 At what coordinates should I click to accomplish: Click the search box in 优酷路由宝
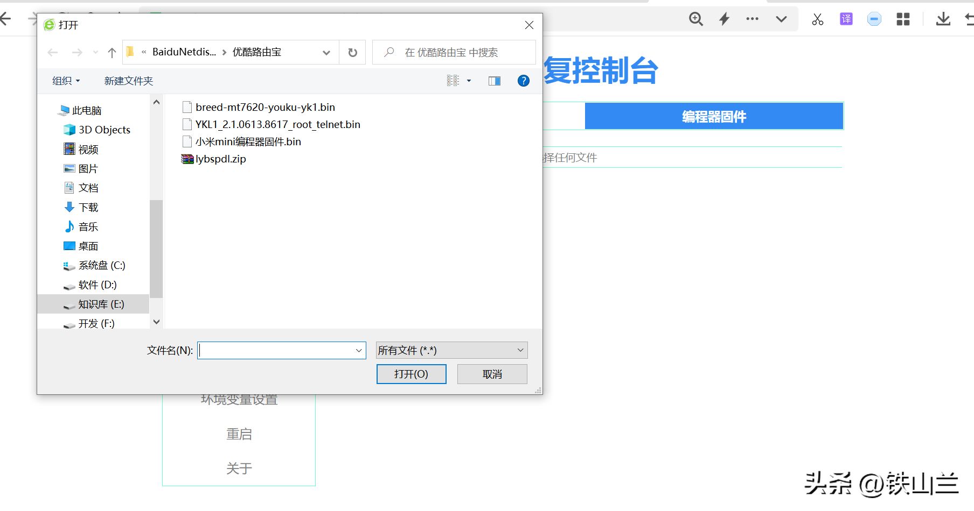(454, 52)
